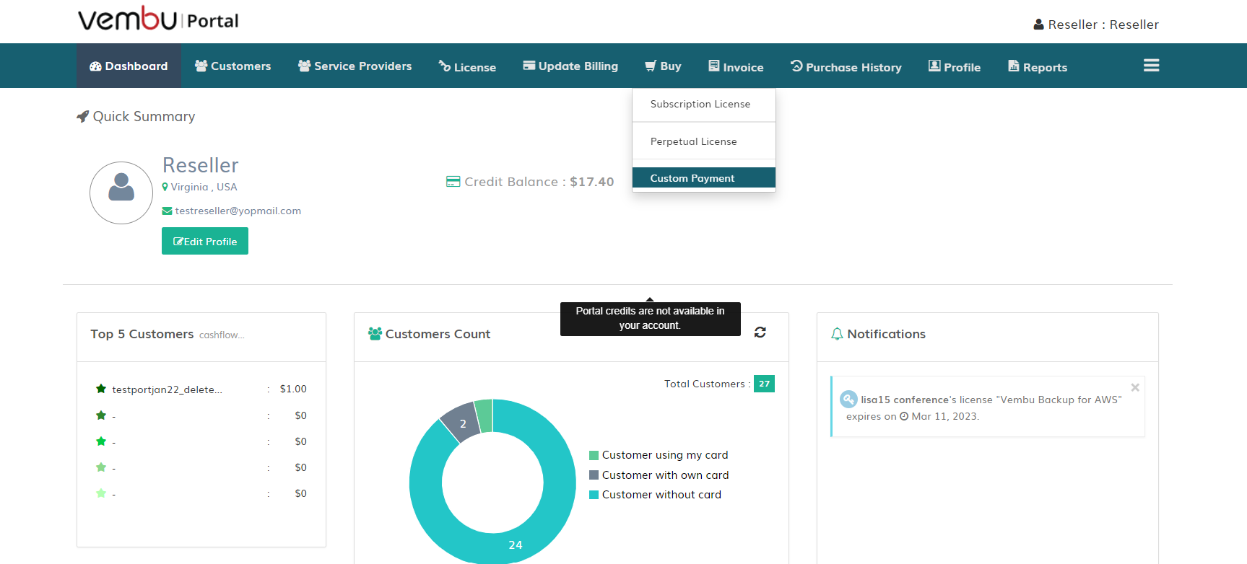Choose Custom Payment option
Image resolution: width=1247 pixels, height=564 pixels.
pos(704,178)
